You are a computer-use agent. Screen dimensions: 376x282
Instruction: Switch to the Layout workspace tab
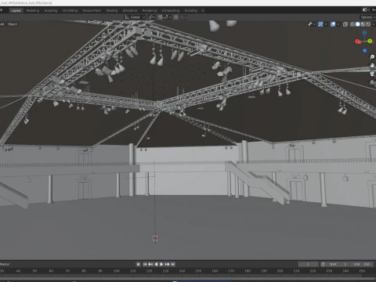pos(16,10)
